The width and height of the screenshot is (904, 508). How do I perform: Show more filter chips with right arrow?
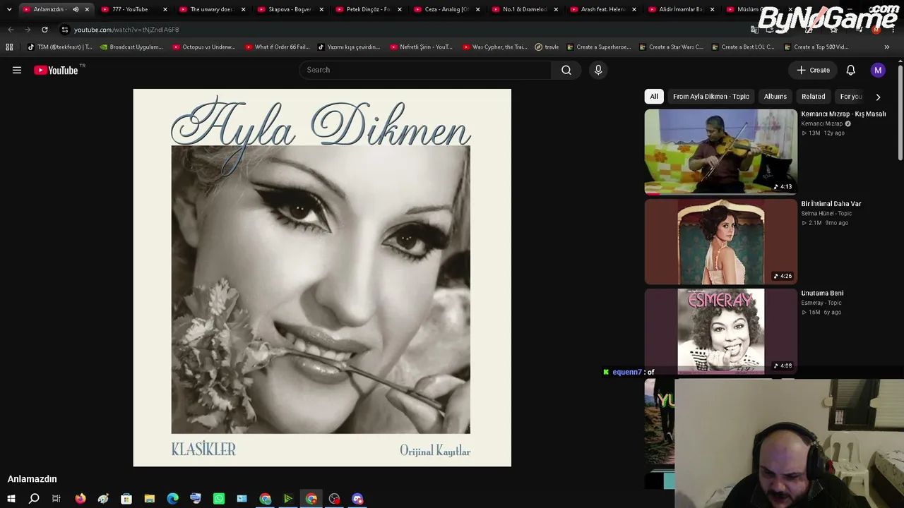(878, 97)
